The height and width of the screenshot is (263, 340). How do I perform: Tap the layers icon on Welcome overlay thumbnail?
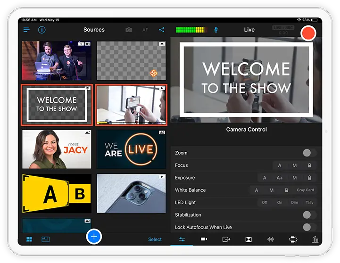tap(87, 88)
